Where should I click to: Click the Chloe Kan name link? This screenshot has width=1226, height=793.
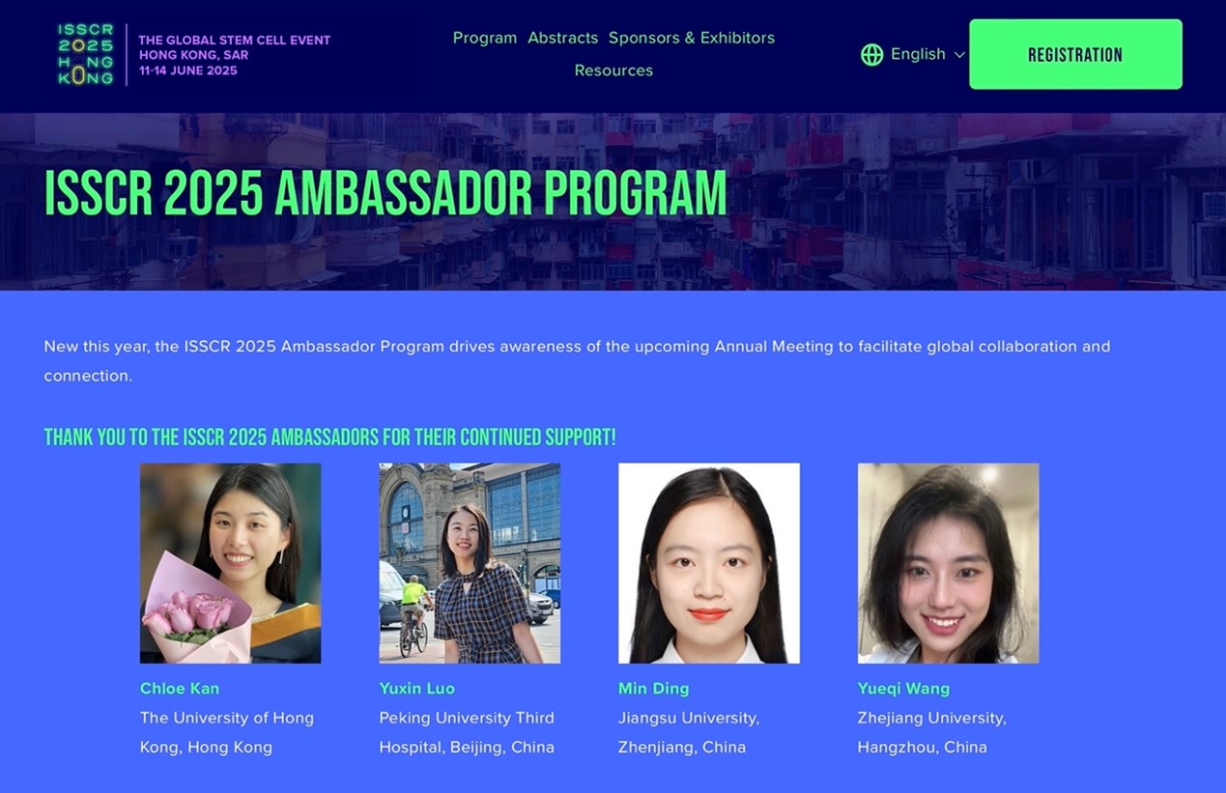click(x=180, y=689)
